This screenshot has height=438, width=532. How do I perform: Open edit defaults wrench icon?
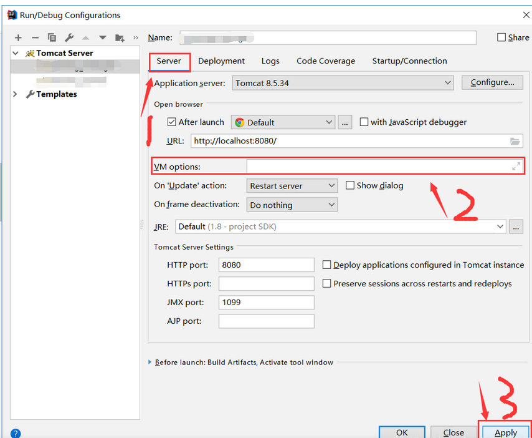[69, 37]
